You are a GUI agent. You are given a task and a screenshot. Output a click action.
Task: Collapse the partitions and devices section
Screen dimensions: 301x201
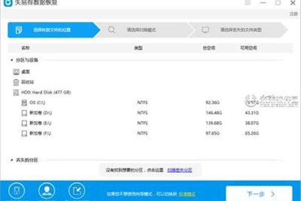tap(12, 60)
